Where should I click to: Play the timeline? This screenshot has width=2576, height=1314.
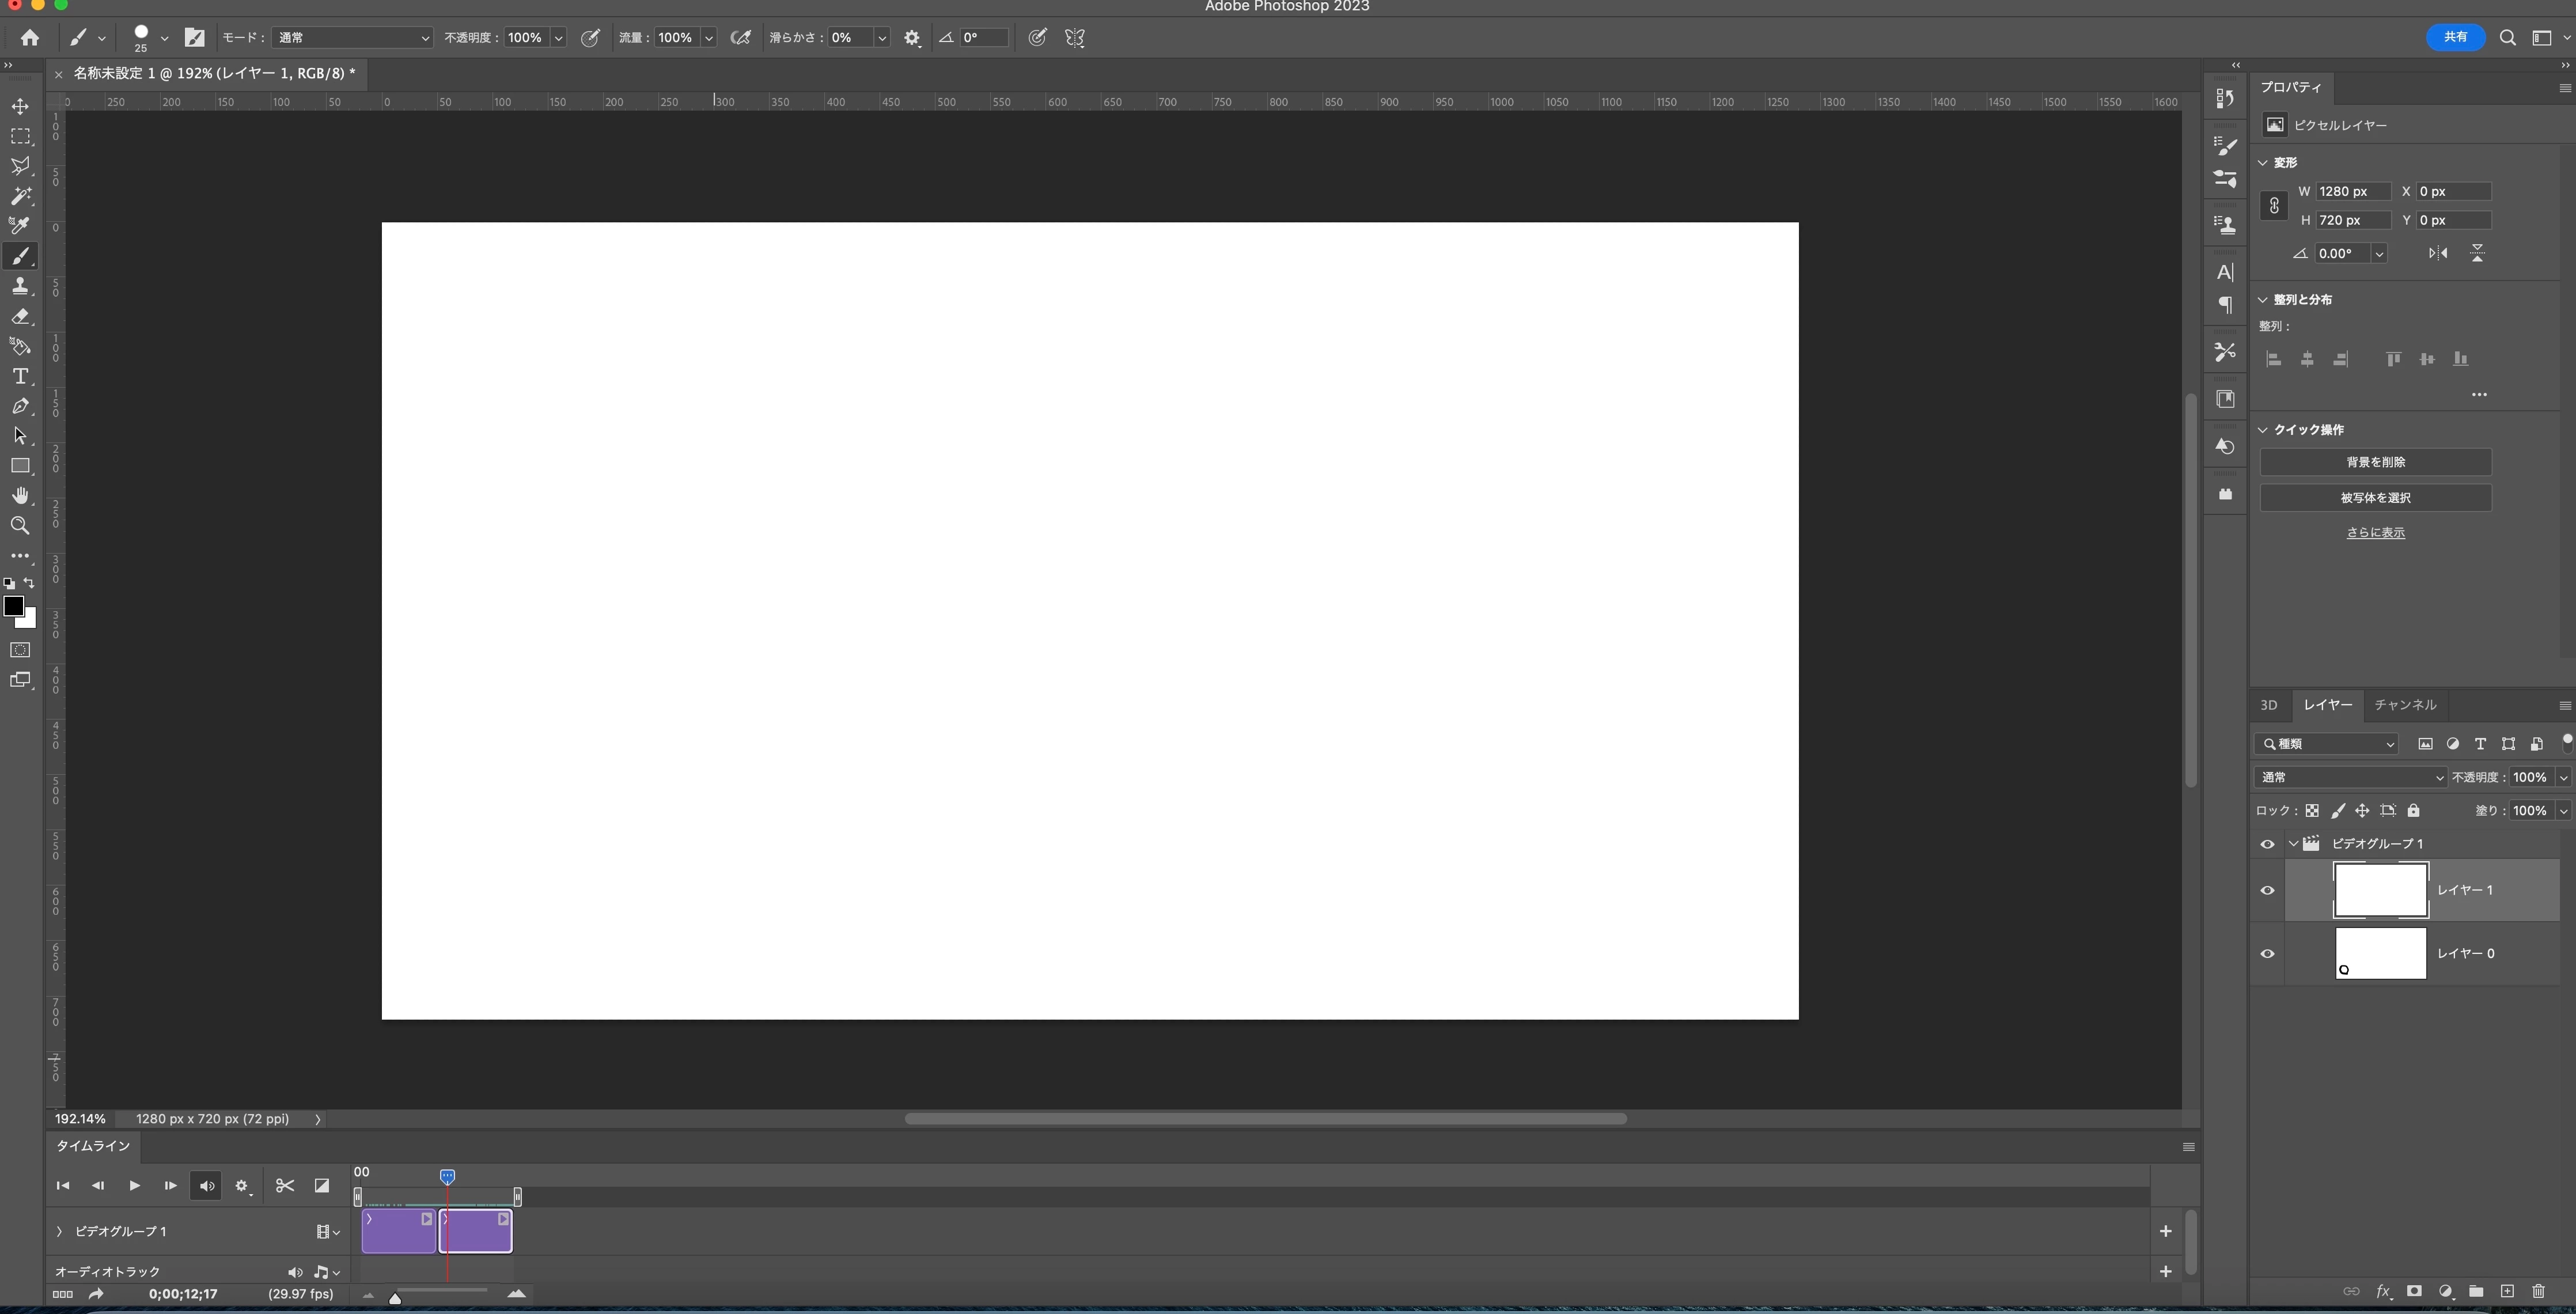(134, 1186)
